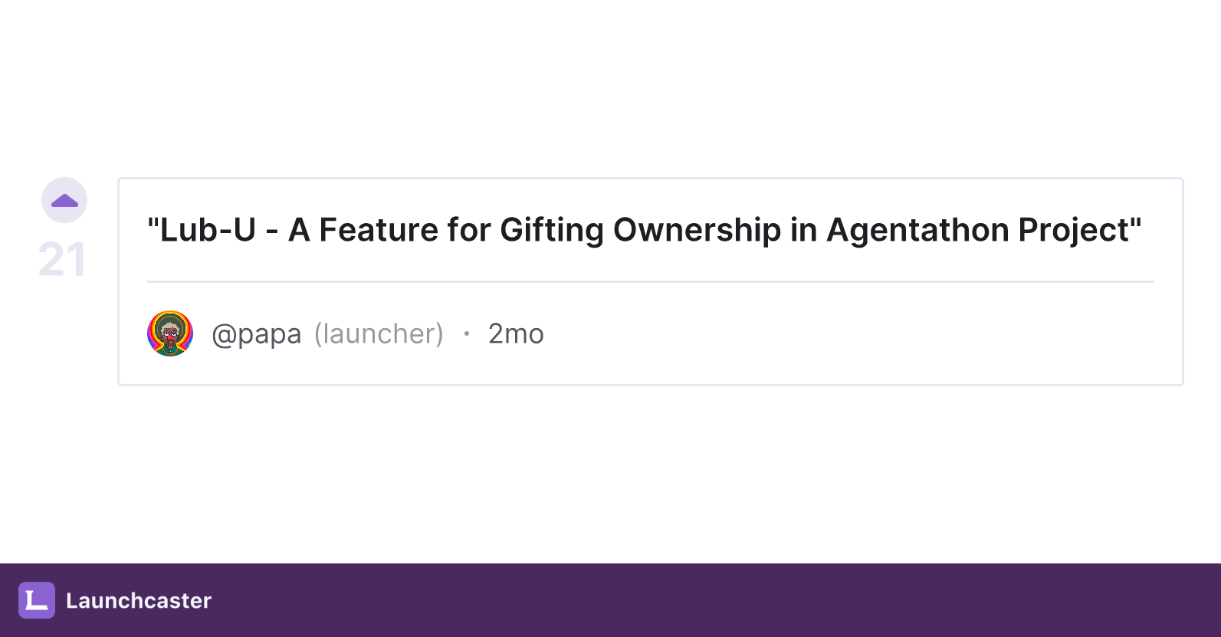
Task: Click the word "Agentathon" in the title
Action: [917, 230]
